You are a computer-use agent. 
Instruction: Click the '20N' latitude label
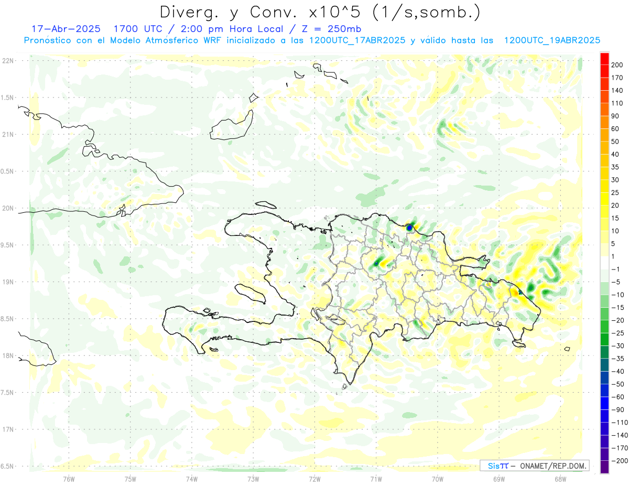click(x=8, y=208)
